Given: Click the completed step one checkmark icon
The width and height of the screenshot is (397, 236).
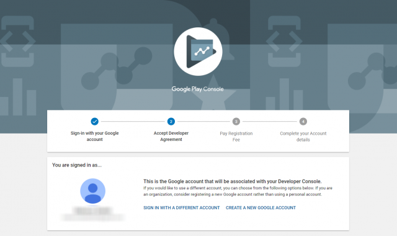Looking at the screenshot, I should click(x=94, y=122).
